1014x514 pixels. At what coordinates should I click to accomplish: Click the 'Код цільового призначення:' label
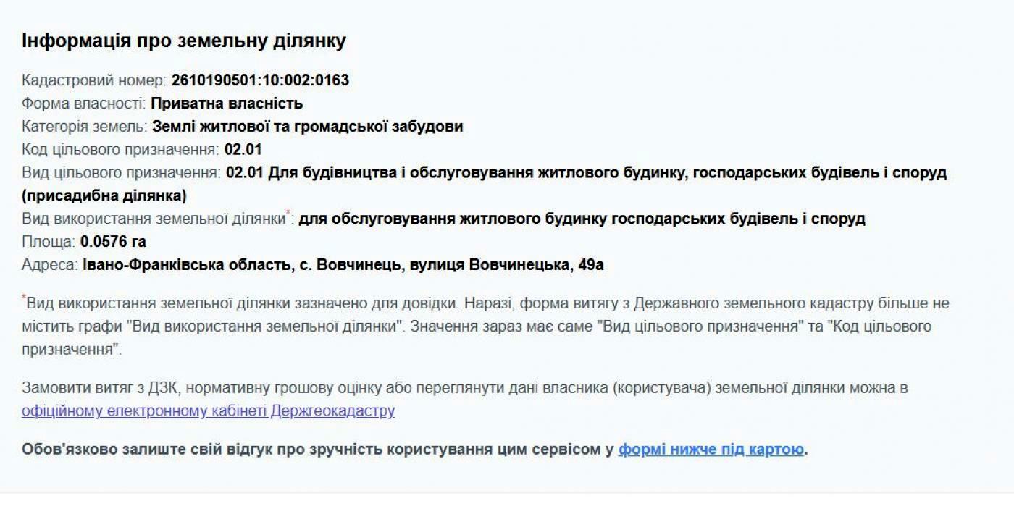point(120,150)
